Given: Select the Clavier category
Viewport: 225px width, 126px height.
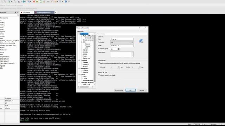Looking at the screenshot, I should click(x=85, y=62).
